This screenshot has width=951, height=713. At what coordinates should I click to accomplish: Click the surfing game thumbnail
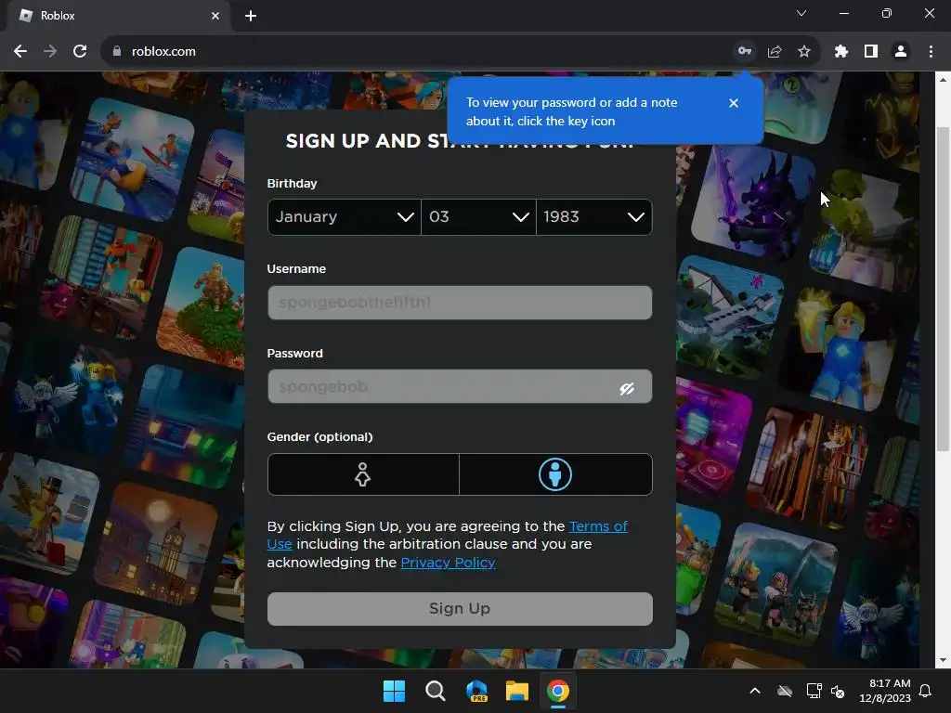click(x=133, y=159)
